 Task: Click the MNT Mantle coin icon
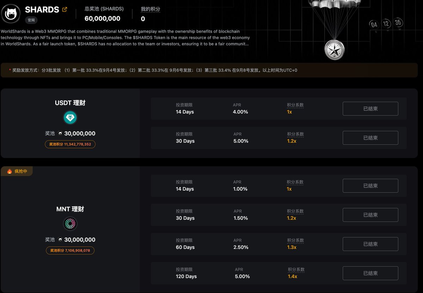click(x=70, y=224)
